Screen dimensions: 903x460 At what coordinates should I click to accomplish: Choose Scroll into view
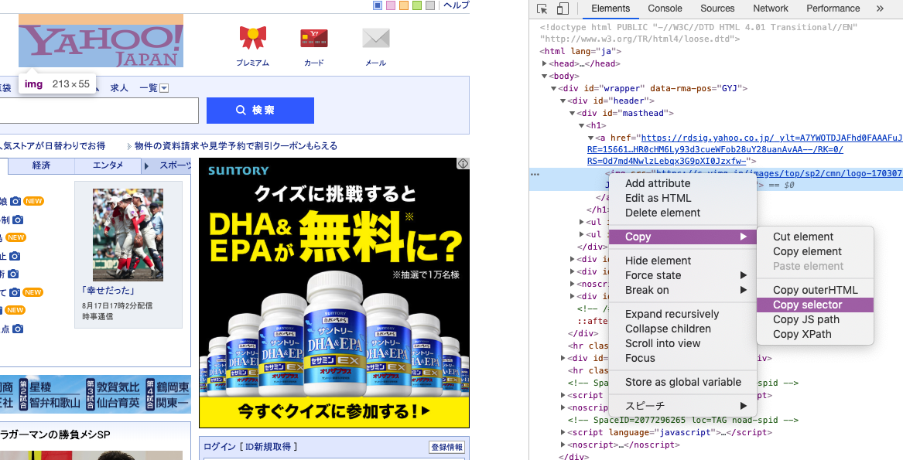pyautogui.click(x=682, y=344)
